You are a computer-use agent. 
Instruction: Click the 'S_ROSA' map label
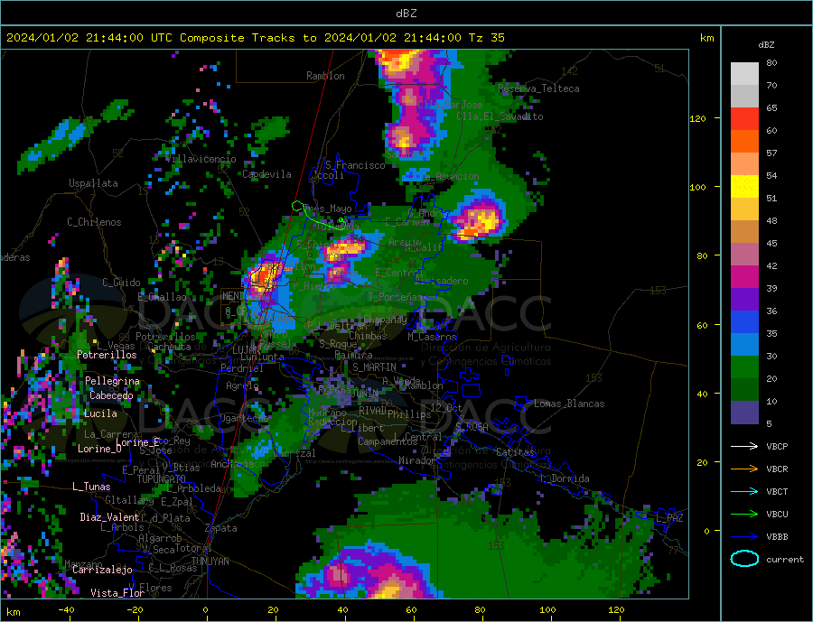[472, 427]
